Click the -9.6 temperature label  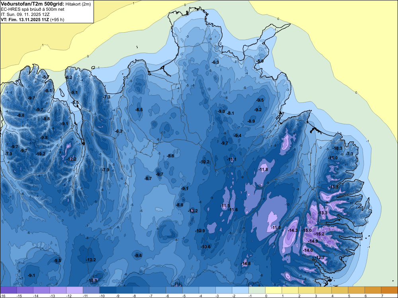coord(138,255)
